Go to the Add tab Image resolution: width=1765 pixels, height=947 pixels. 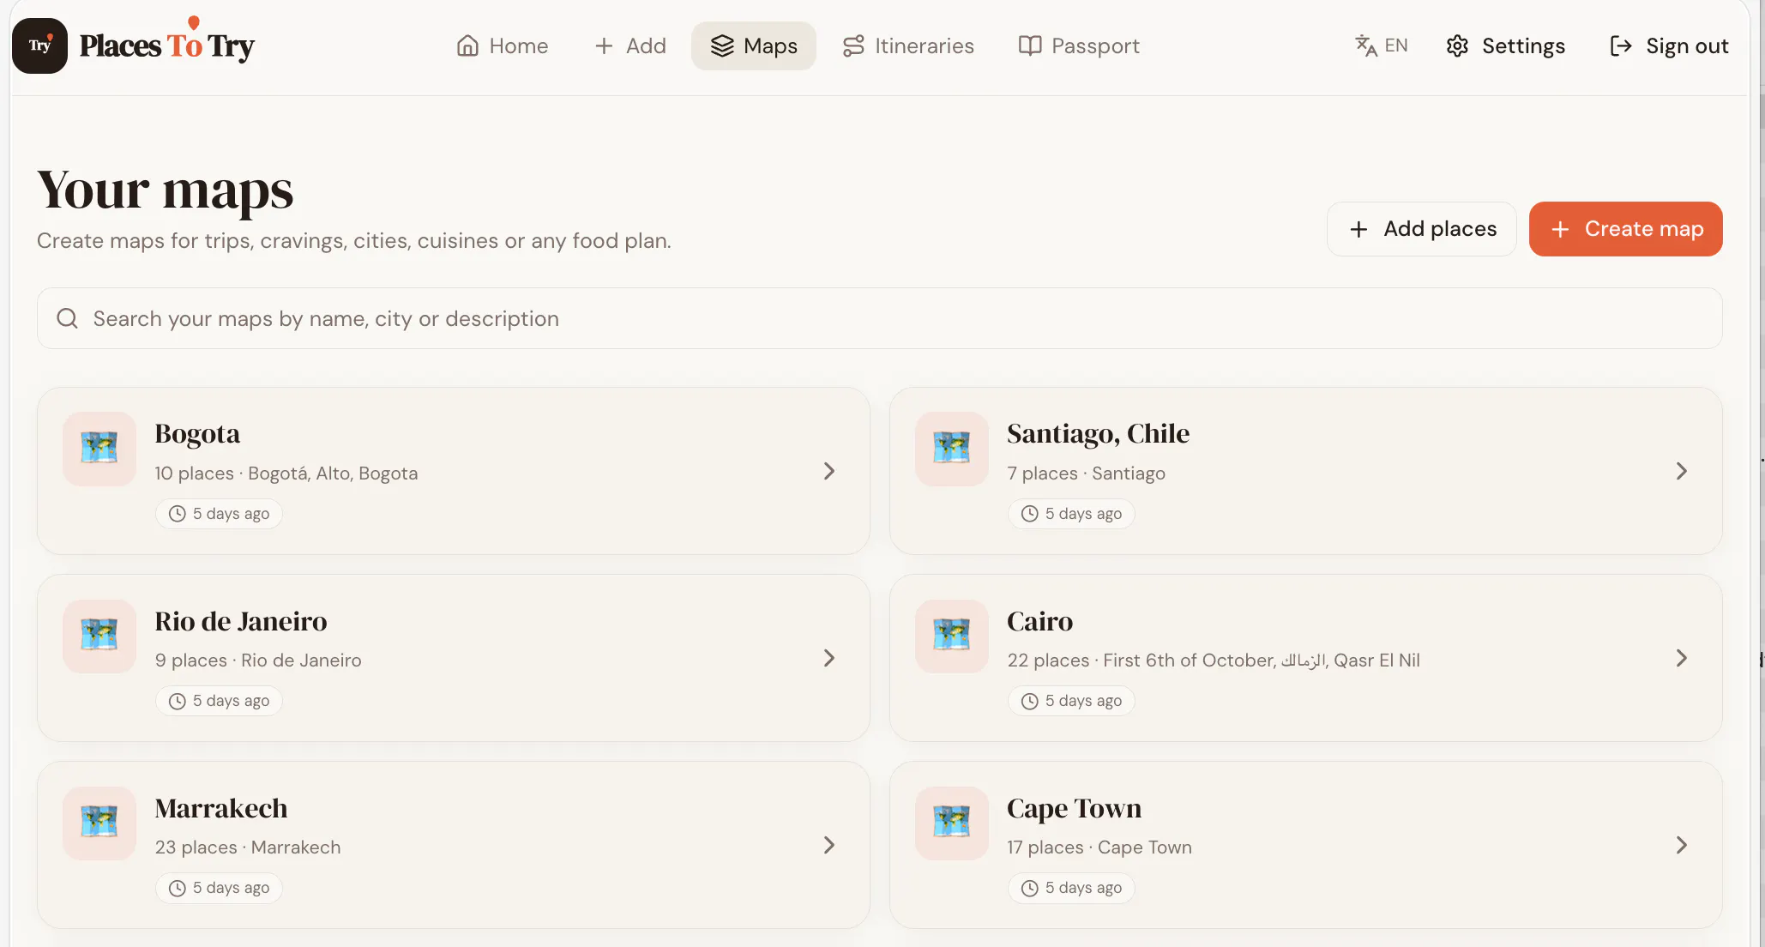click(x=630, y=45)
